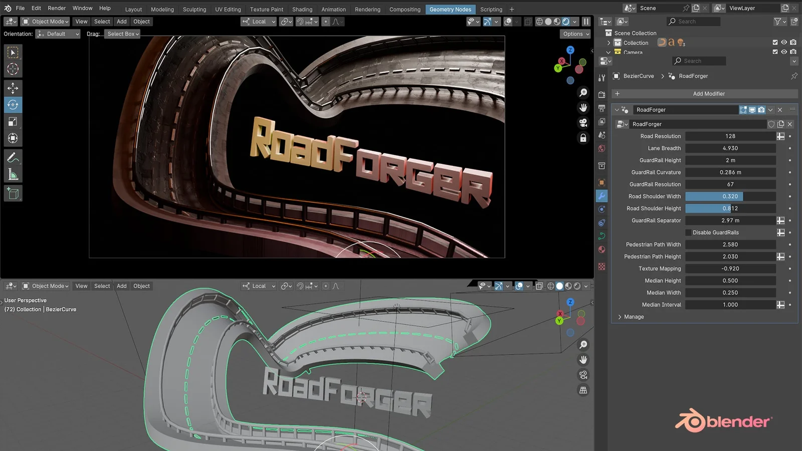Viewport: 802px width, 451px height.
Task: Click the Zoom magnifier in viewport controls
Action: [583, 92]
